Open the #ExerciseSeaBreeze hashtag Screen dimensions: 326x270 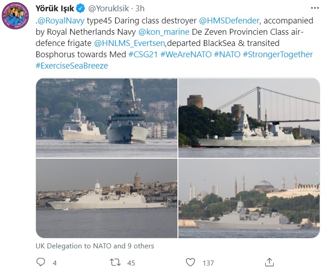[x=71, y=66]
